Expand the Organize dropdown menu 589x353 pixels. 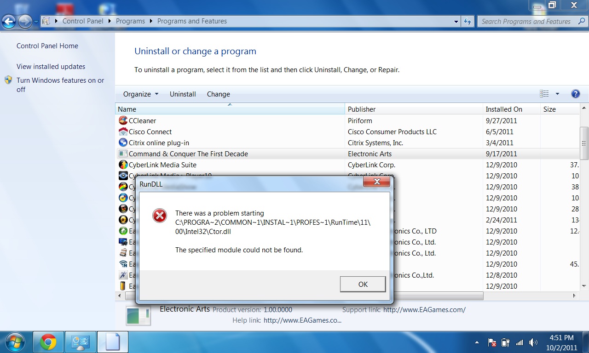click(x=140, y=94)
